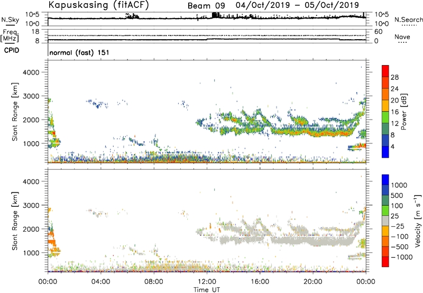This screenshot has width=423, height=293.
Task: Click the Time UT axis title
Action: pos(207,290)
